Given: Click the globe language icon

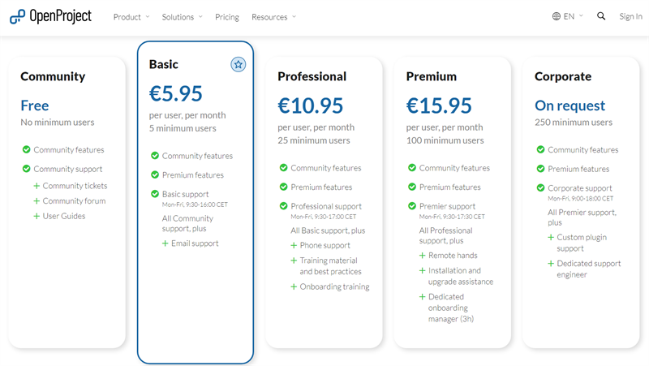Looking at the screenshot, I should (557, 16).
